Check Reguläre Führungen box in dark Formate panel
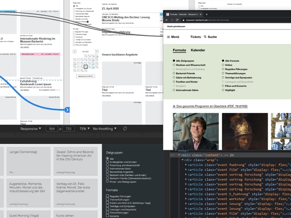 click(107, 196)
